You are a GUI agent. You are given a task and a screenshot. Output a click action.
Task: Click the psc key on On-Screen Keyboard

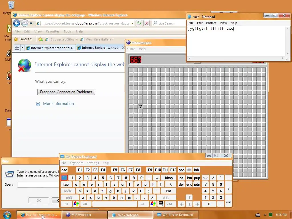click(x=181, y=170)
